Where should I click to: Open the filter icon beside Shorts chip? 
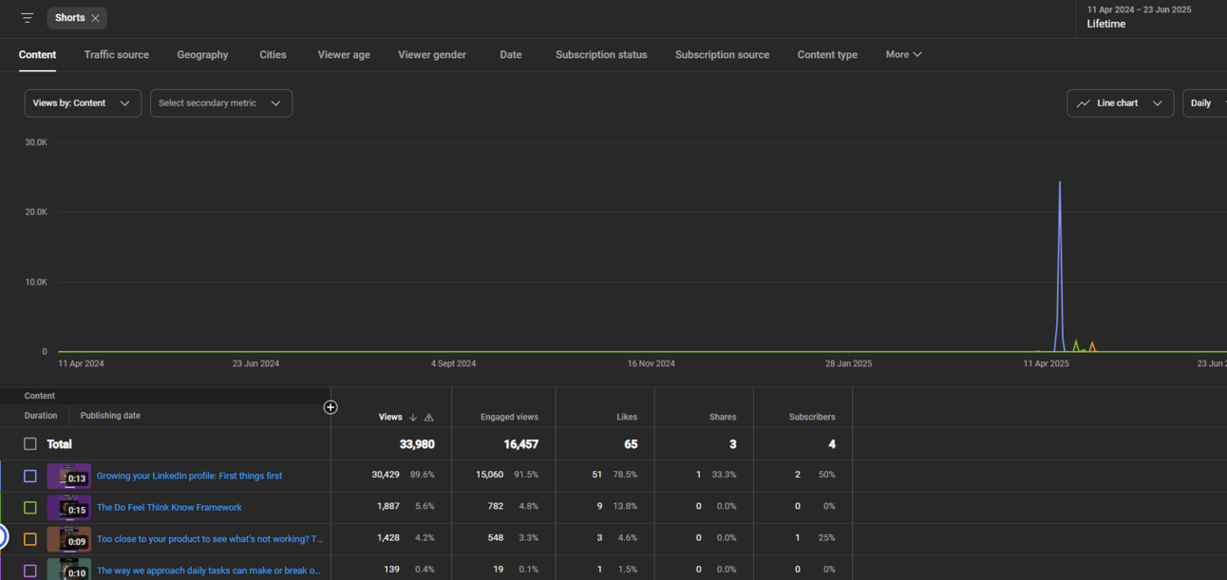(x=28, y=18)
